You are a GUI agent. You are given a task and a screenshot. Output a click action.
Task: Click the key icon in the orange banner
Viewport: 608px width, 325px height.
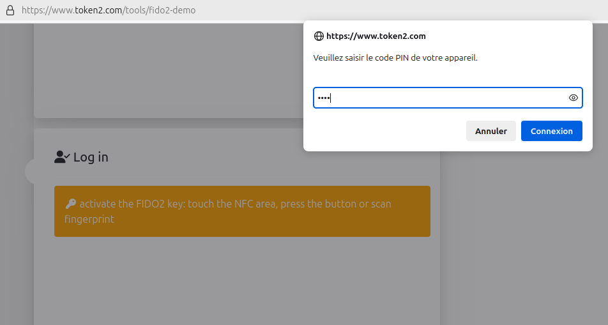click(x=70, y=203)
